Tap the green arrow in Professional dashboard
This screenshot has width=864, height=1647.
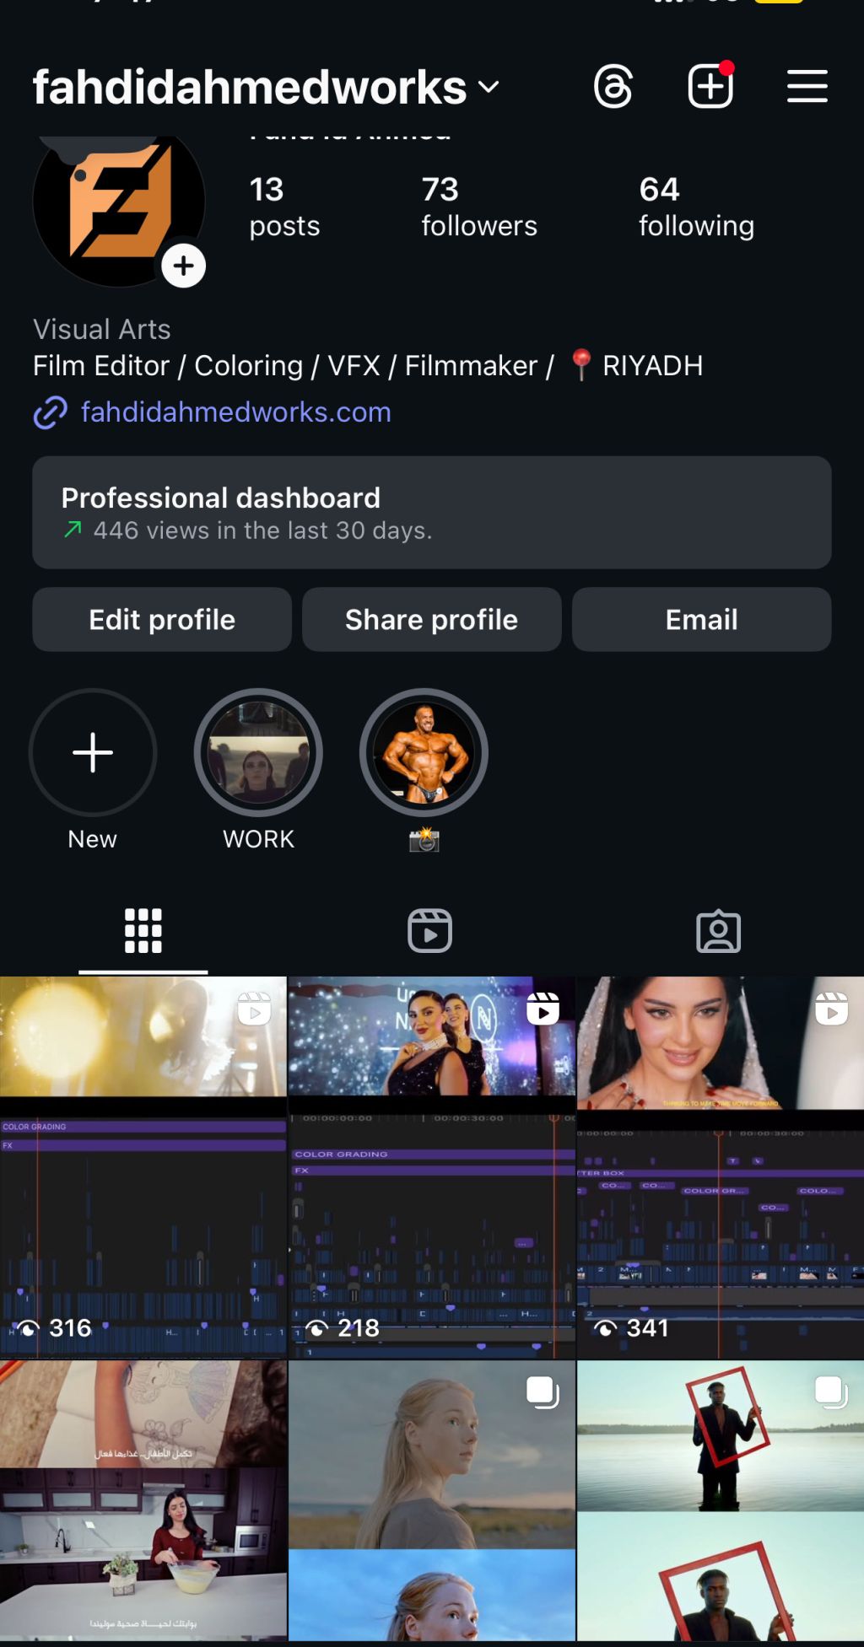pos(73,530)
